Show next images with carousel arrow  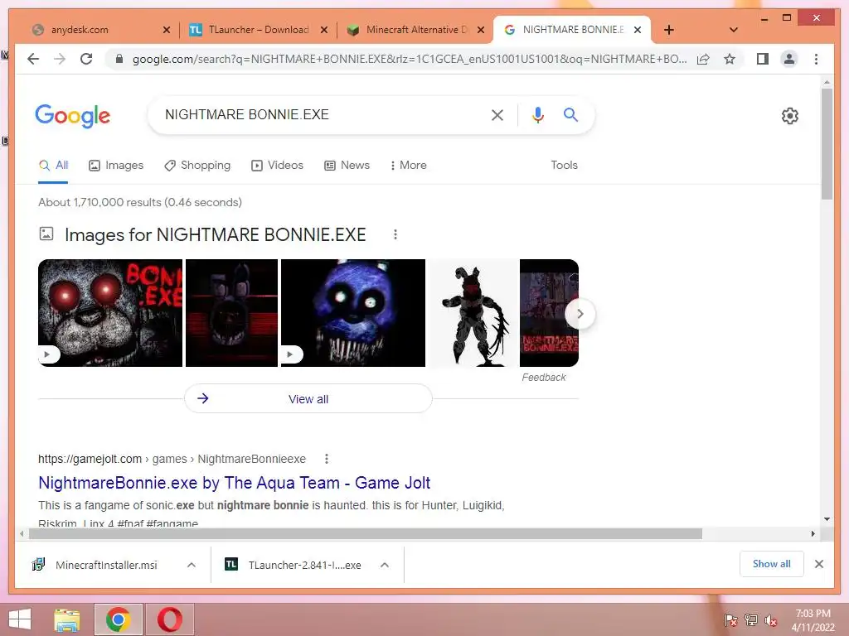pyautogui.click(x=580, y=314)
